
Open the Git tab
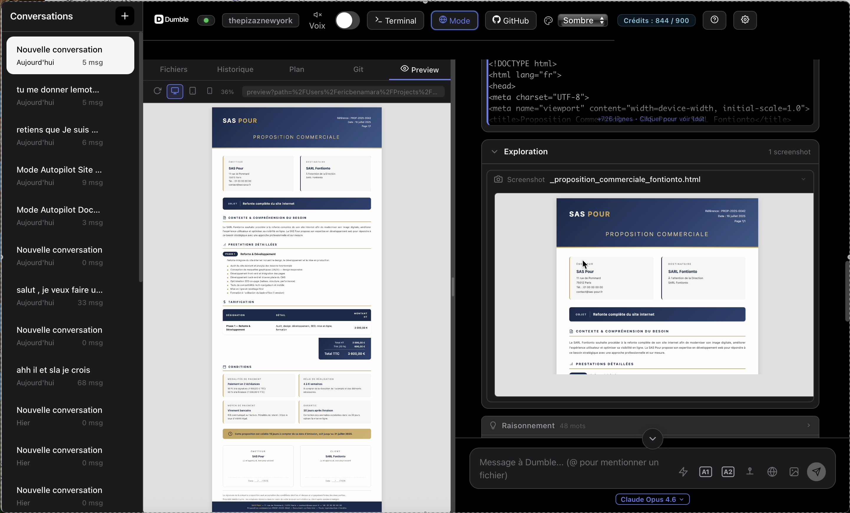[x=359, y=69]
